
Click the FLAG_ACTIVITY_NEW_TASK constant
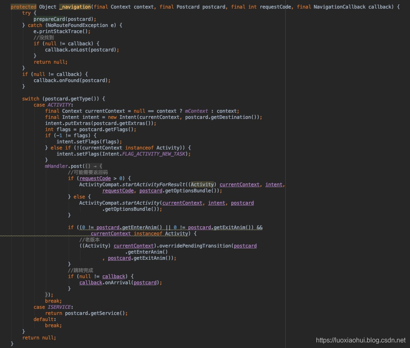(154, 154)
